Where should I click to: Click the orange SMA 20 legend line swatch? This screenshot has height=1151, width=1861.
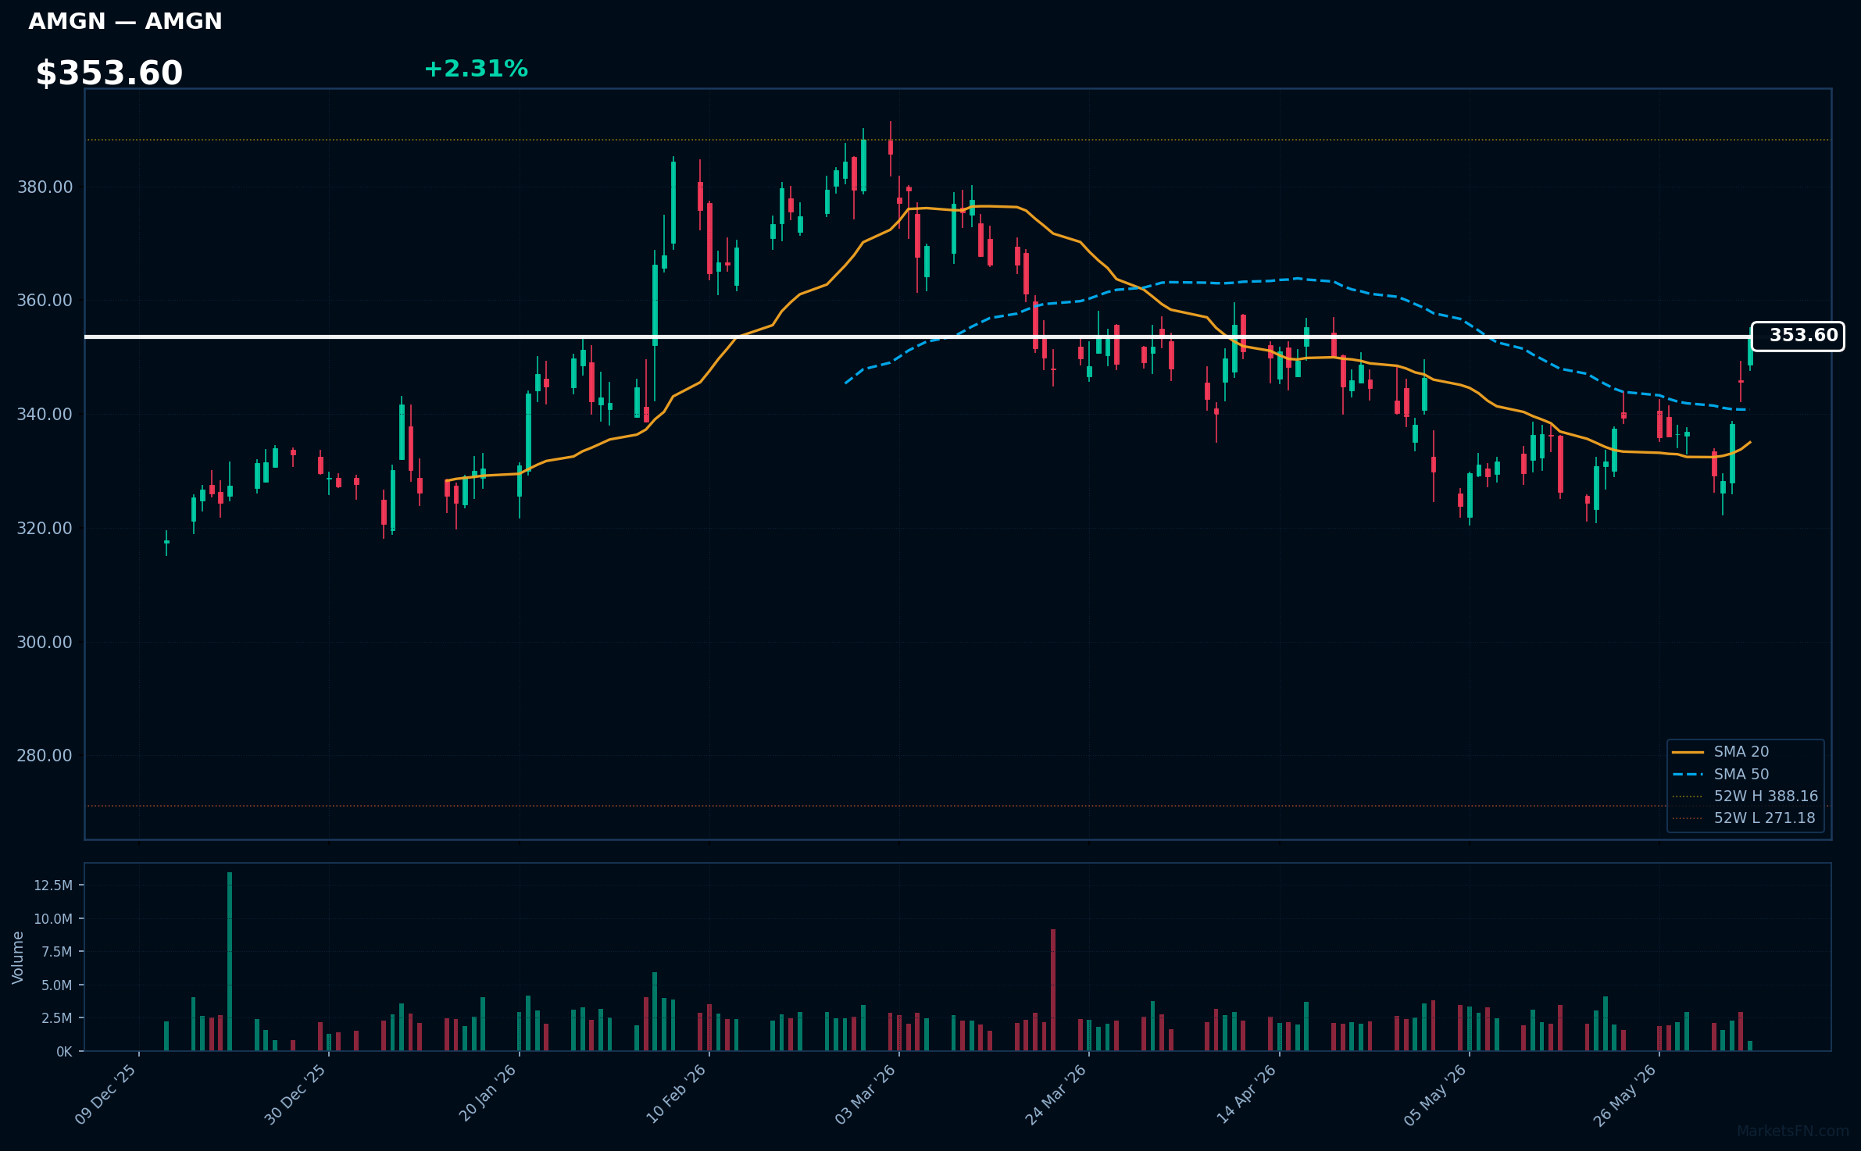(1688, 752)
